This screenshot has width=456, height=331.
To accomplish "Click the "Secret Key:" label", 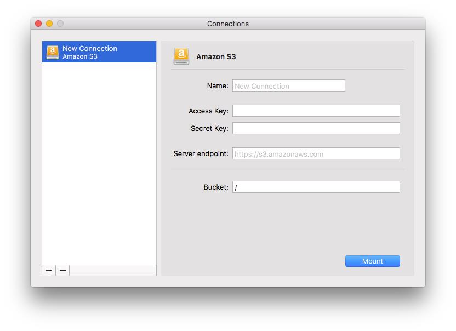I will pyautogui.click(x=209, y=128).
